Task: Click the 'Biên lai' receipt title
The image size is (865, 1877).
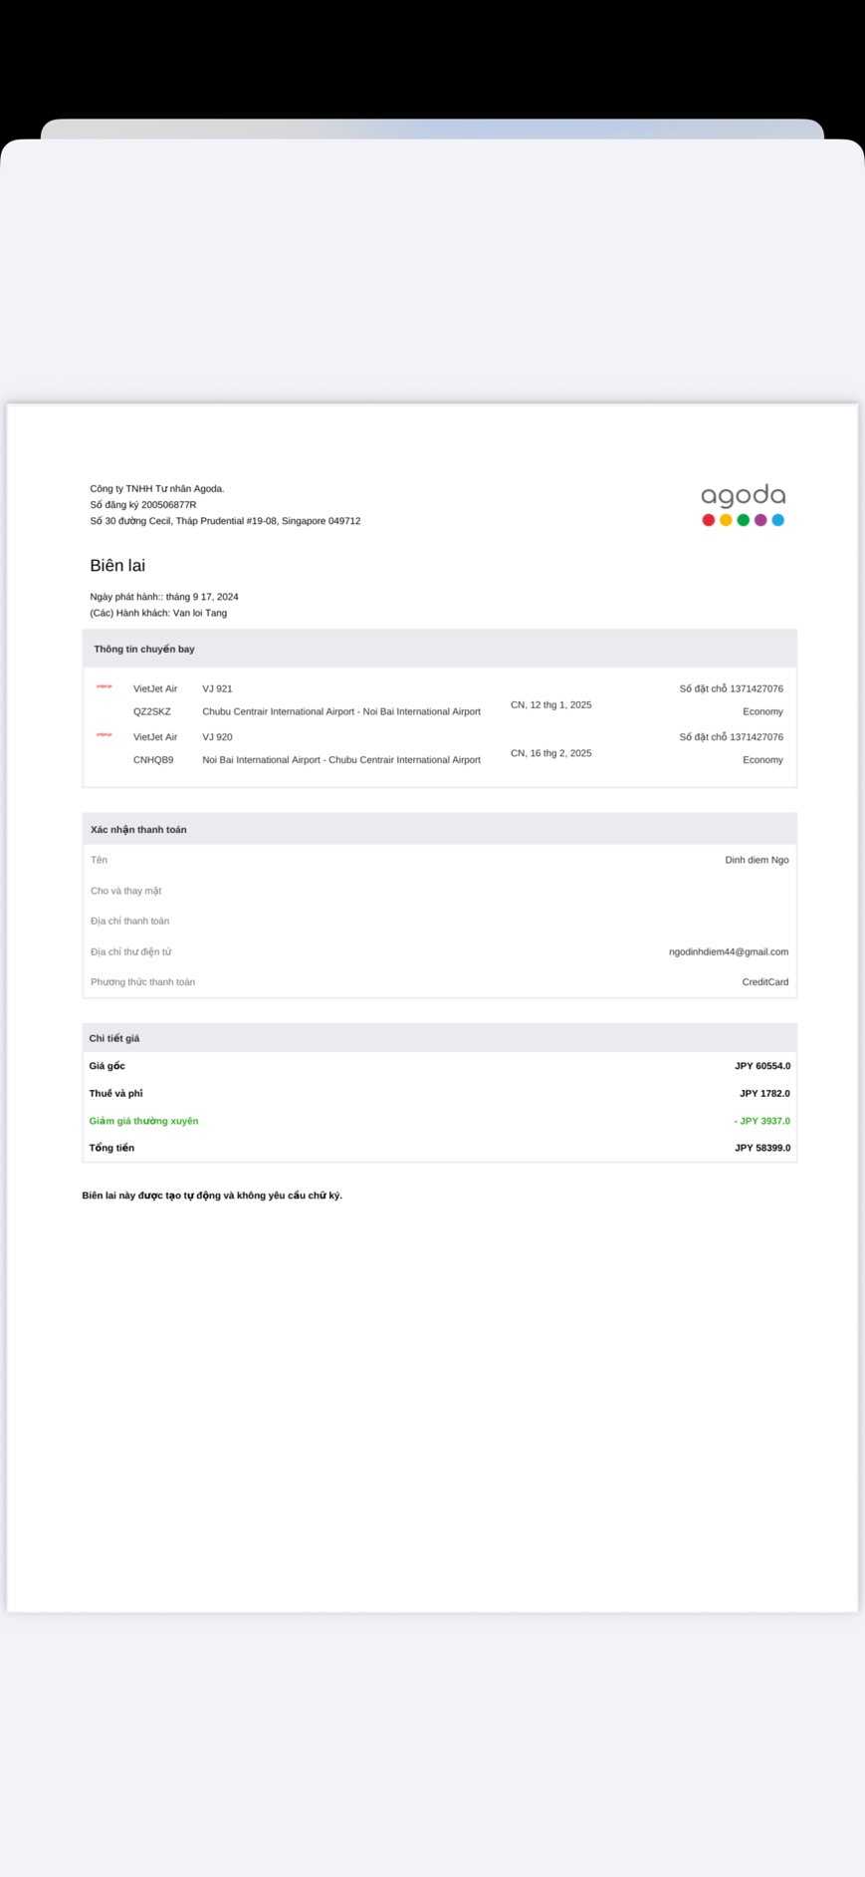Action: tap(117, 565)
